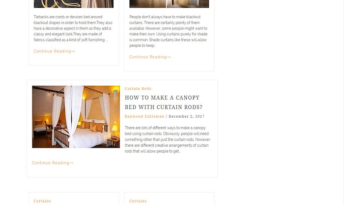
Task: Click the gold tieback image at top left
Action: tap(74, 4)
